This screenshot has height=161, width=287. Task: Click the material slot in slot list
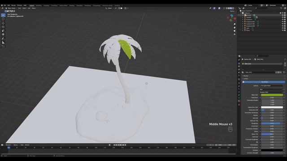click(262, 64)
